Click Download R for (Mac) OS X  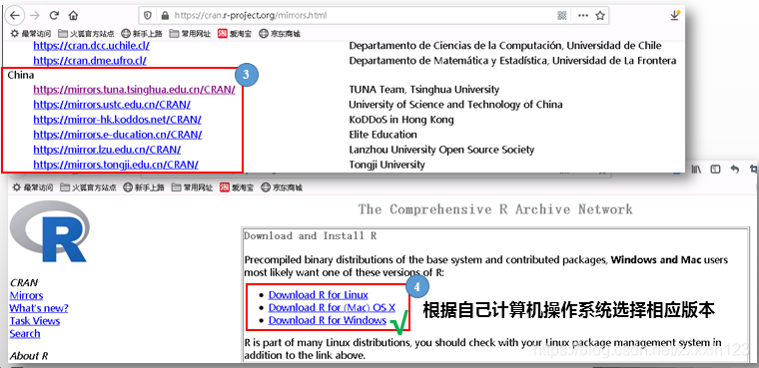point(332,307)
